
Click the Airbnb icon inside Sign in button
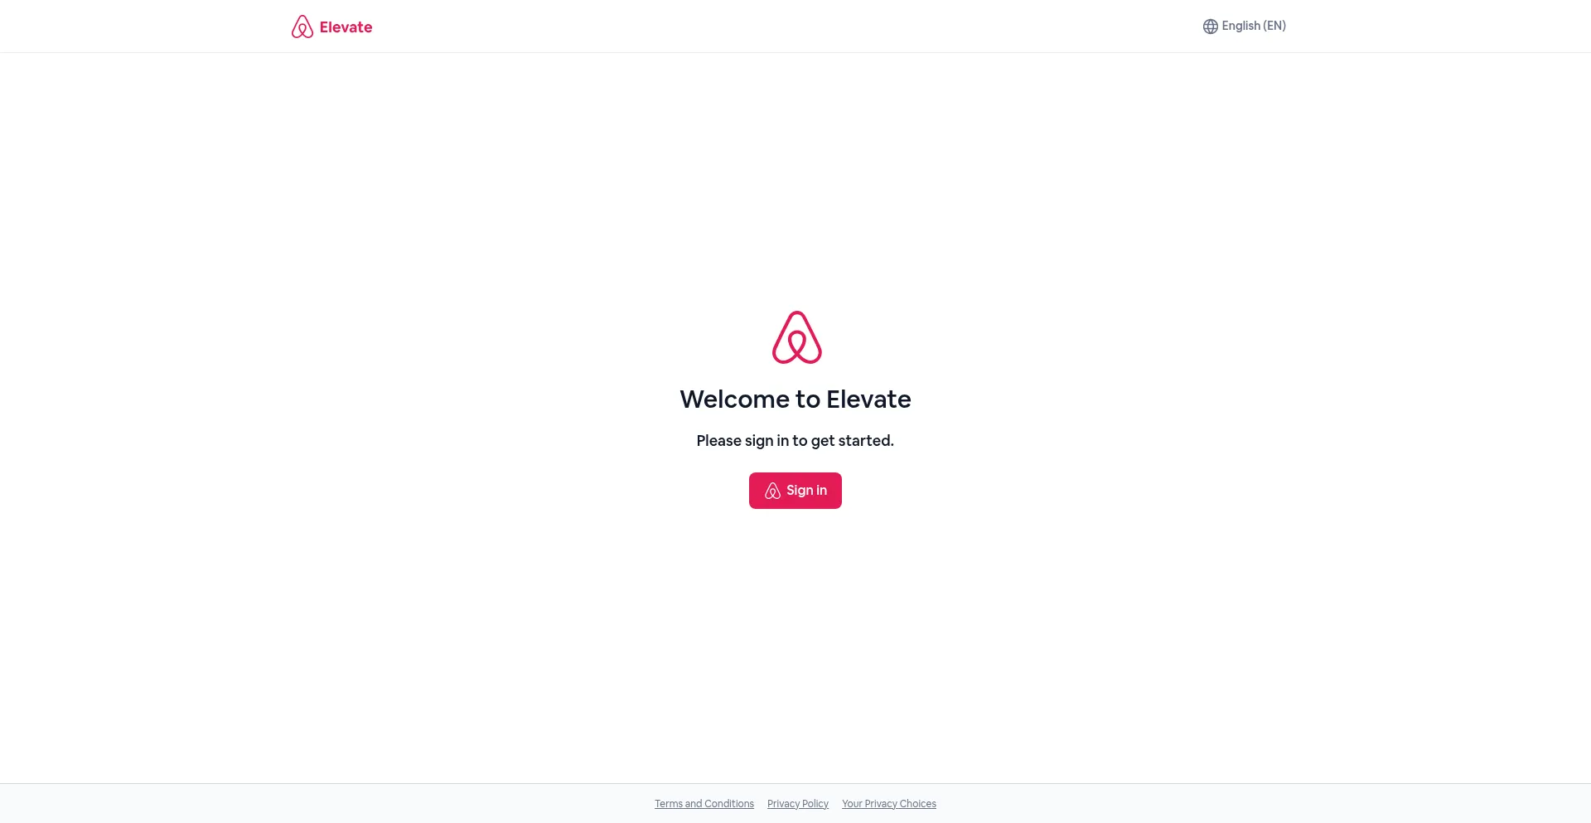pos(772,491)
